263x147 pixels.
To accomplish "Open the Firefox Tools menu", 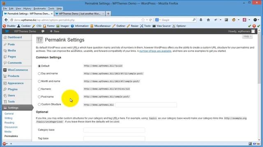I will pyautogui.click(x=51, y=9).
